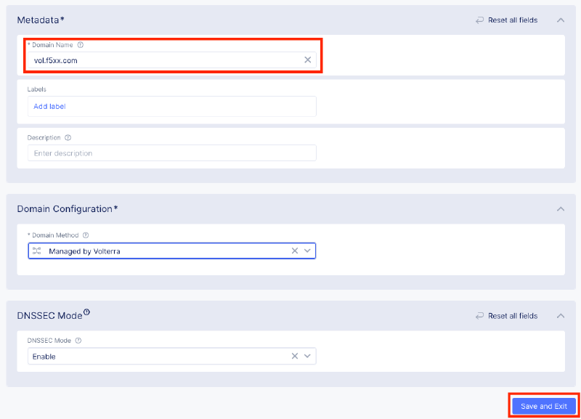Clear the DNSSEC Mode Enable selection
581x419 pixels.
point(295,357)
